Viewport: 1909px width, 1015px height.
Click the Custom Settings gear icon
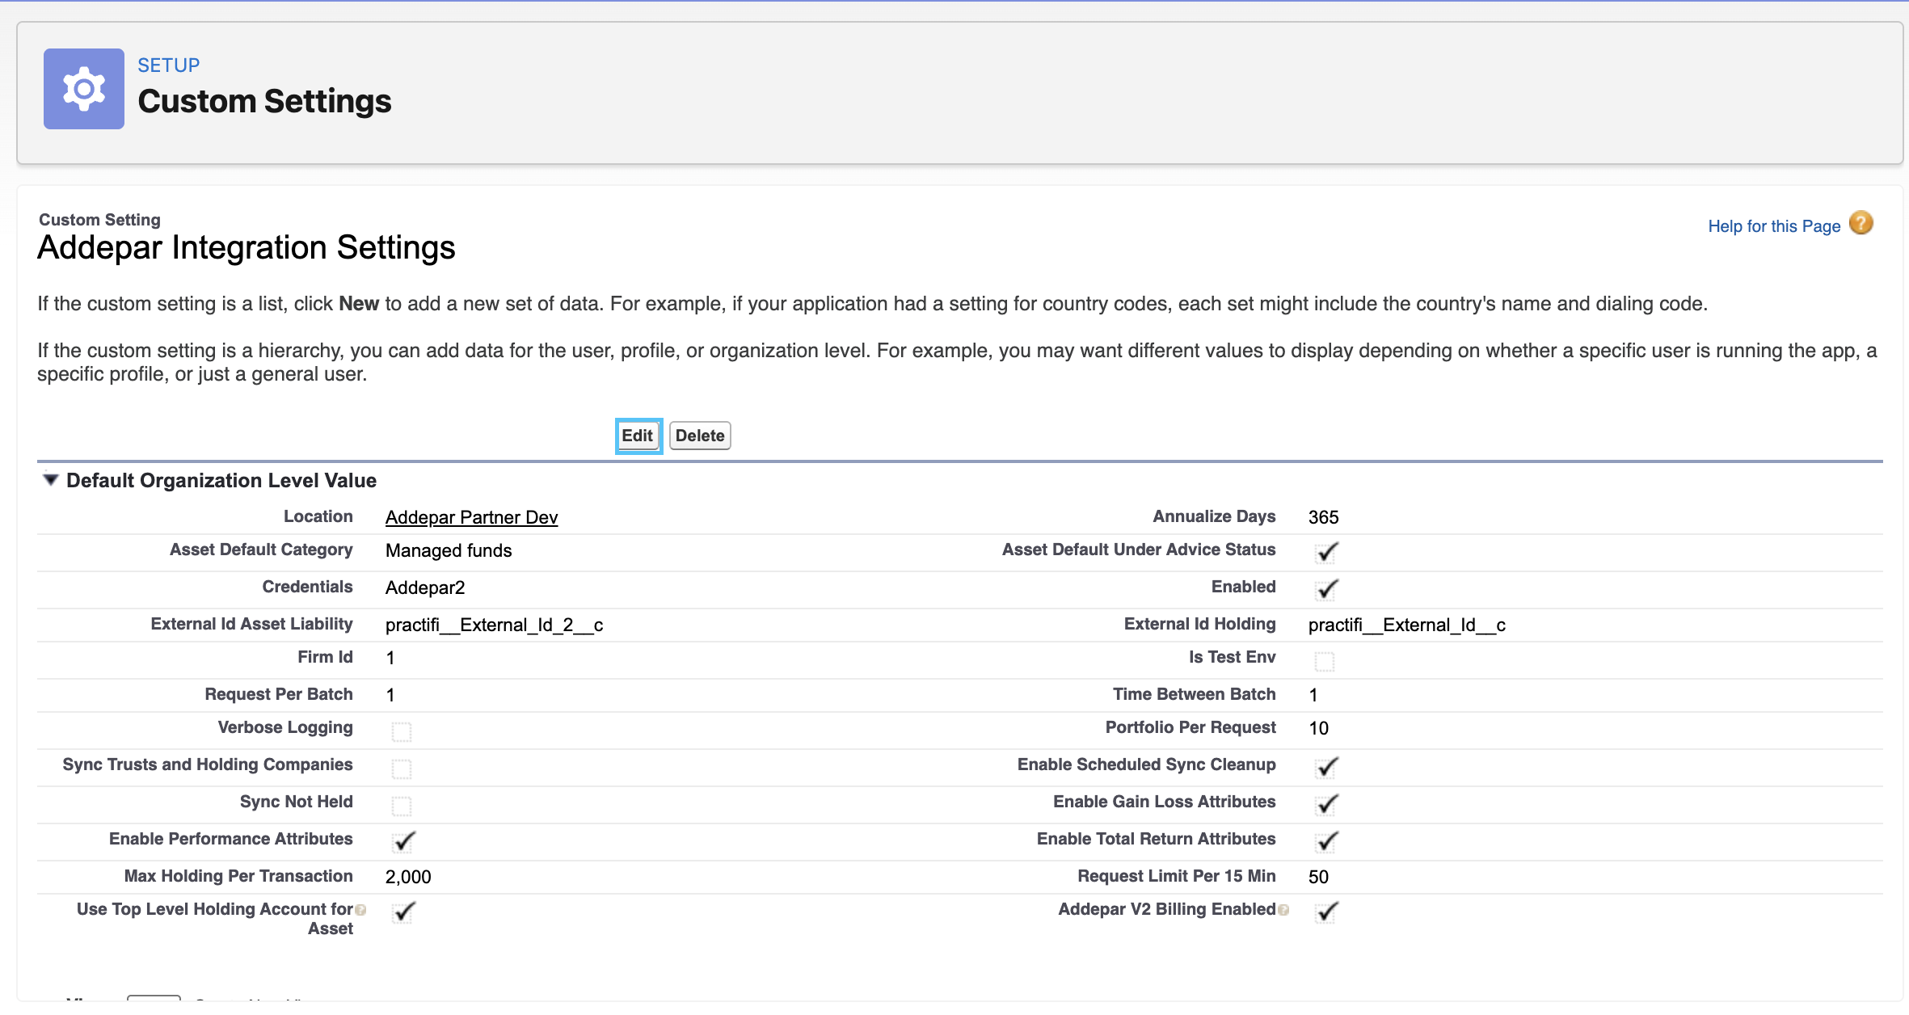(x=84, y=89)
